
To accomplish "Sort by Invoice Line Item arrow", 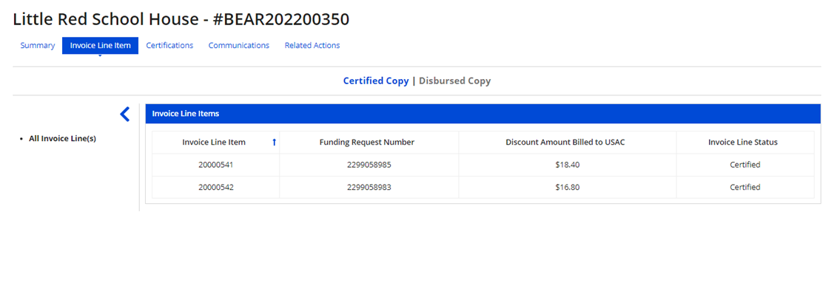I will point(274,143).
